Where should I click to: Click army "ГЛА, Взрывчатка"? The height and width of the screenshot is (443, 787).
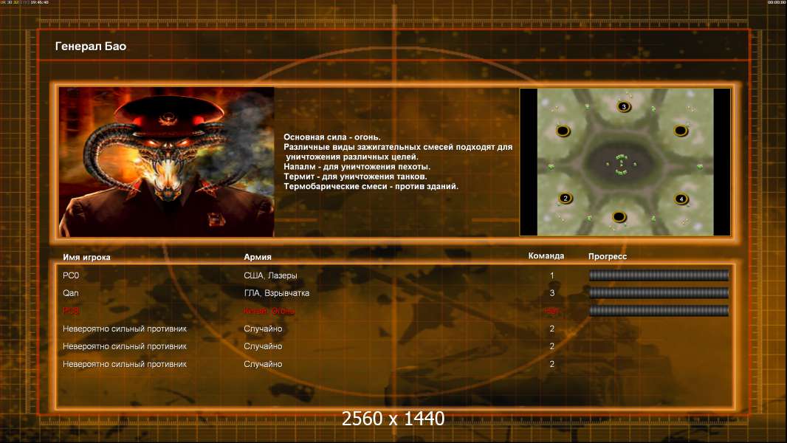click(x=277, y=293)
